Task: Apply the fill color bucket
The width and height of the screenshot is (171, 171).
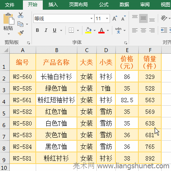Action: coord(88,30)
